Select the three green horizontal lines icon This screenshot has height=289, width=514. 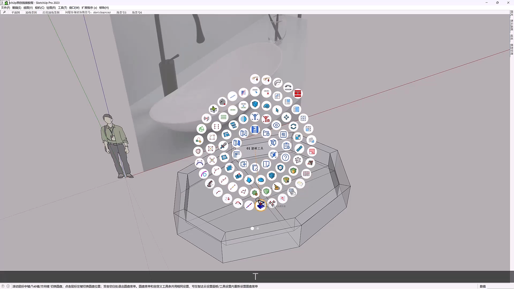[224, 117]
